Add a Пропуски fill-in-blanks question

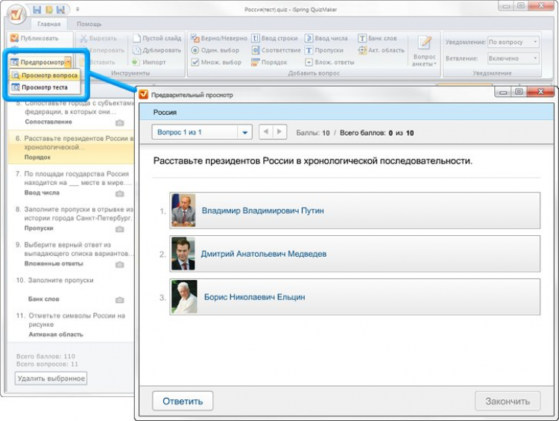tap(324, 50)
